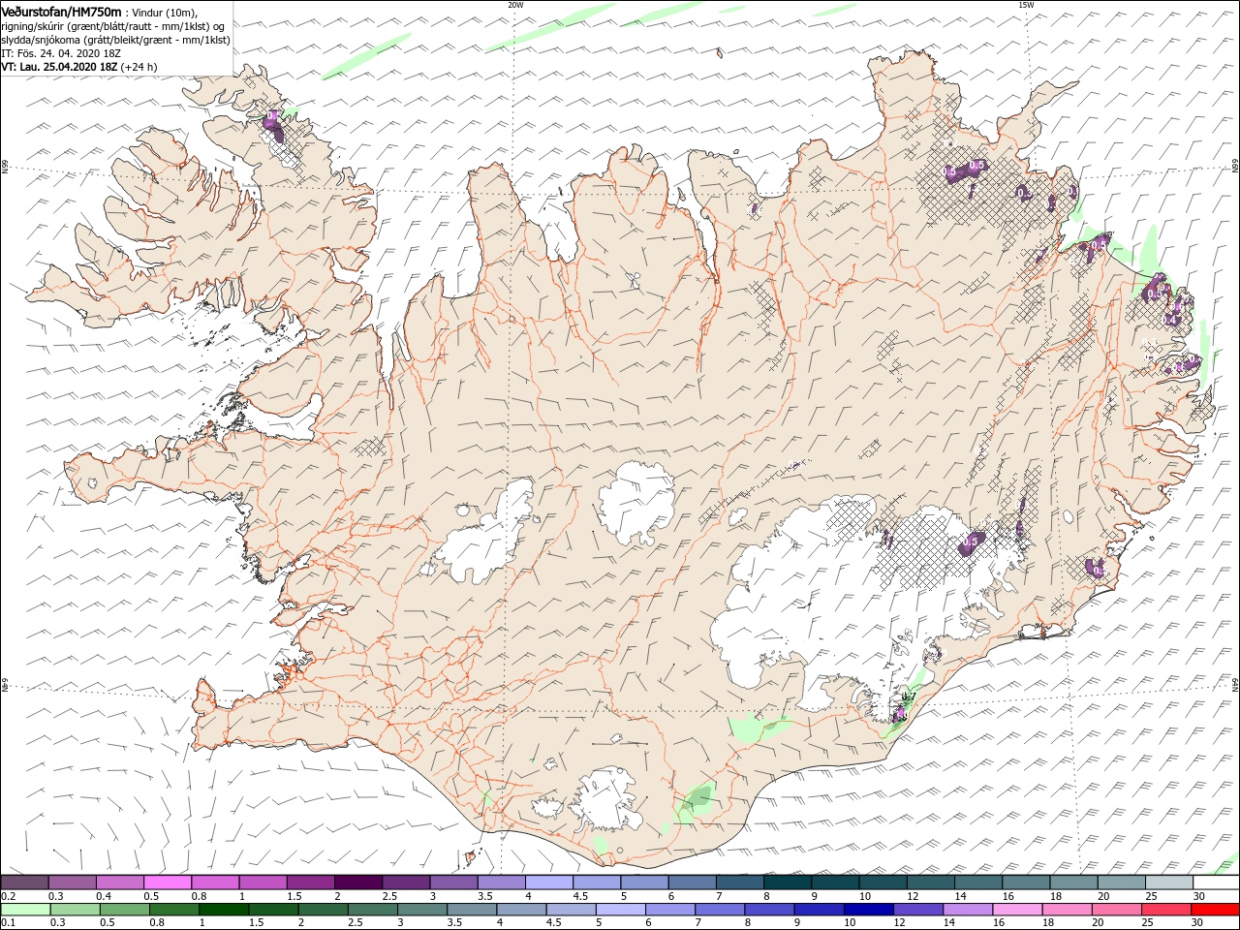Click the 'VT: Lau. 25.04.2020 18Z' line

click(x=59, y=67)
